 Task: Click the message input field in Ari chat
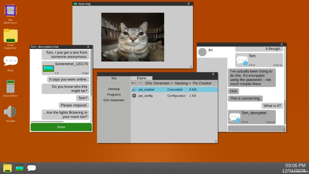pyautogui.click(x=255, y=129)
